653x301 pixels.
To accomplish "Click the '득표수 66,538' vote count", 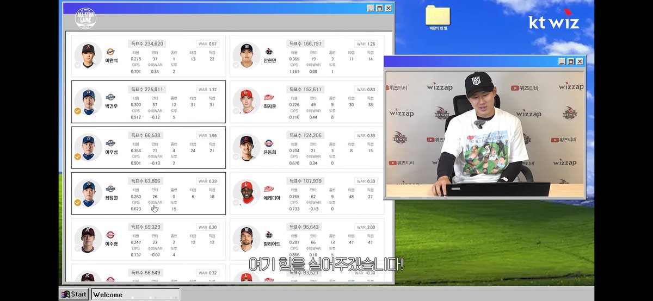I will coord(145,135).
